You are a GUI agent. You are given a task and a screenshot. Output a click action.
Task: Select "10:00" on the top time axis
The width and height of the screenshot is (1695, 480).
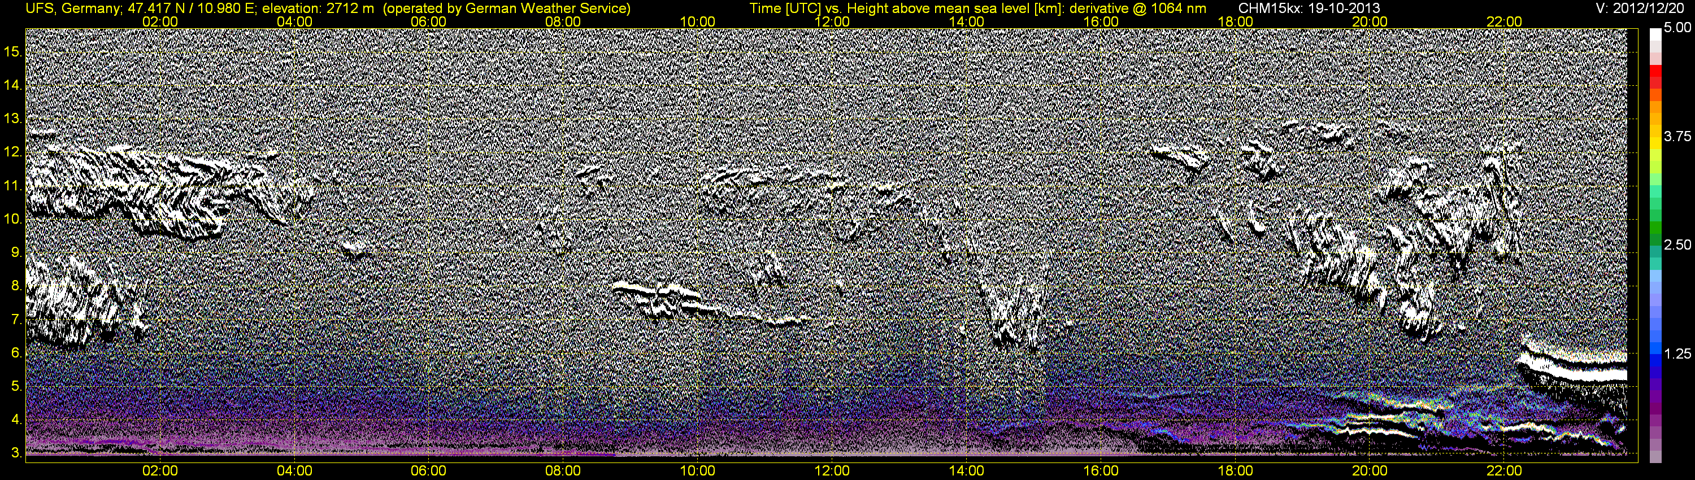coord(697,21)
